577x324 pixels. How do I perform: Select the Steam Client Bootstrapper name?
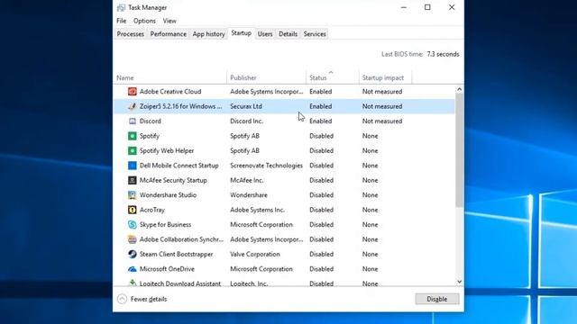[x=177, y=254]
